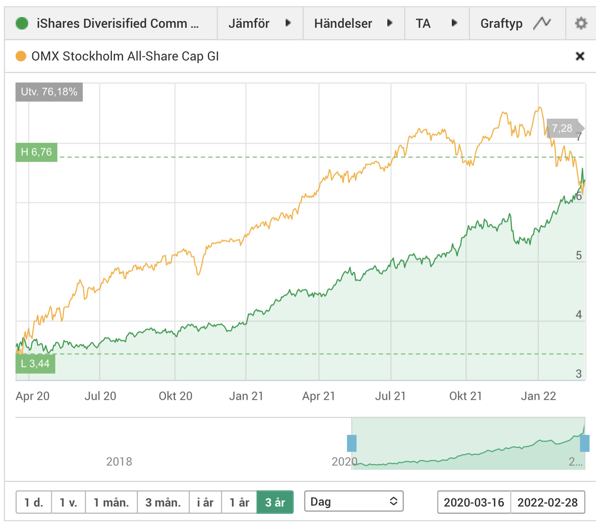
Task: Select the 1 d. time range
Action: [34, 503]
